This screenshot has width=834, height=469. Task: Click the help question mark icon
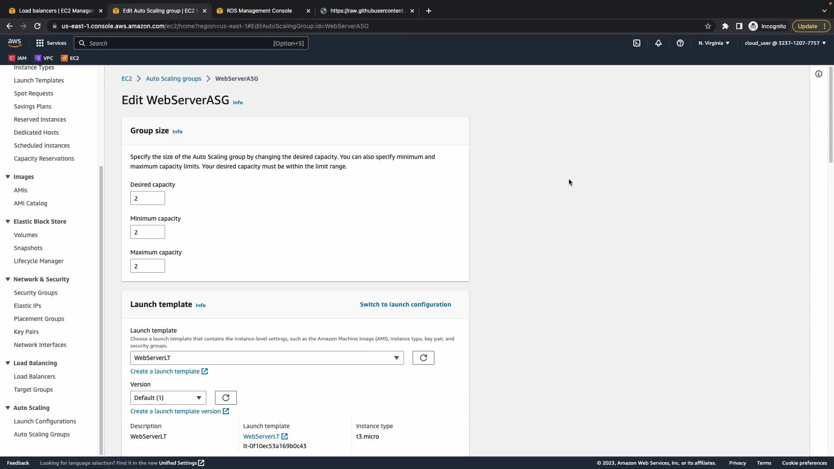(x=680, y=43)
